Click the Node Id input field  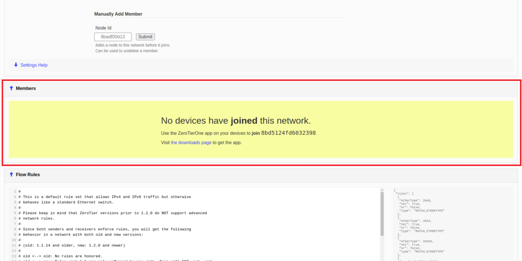[x=113, y=37]
